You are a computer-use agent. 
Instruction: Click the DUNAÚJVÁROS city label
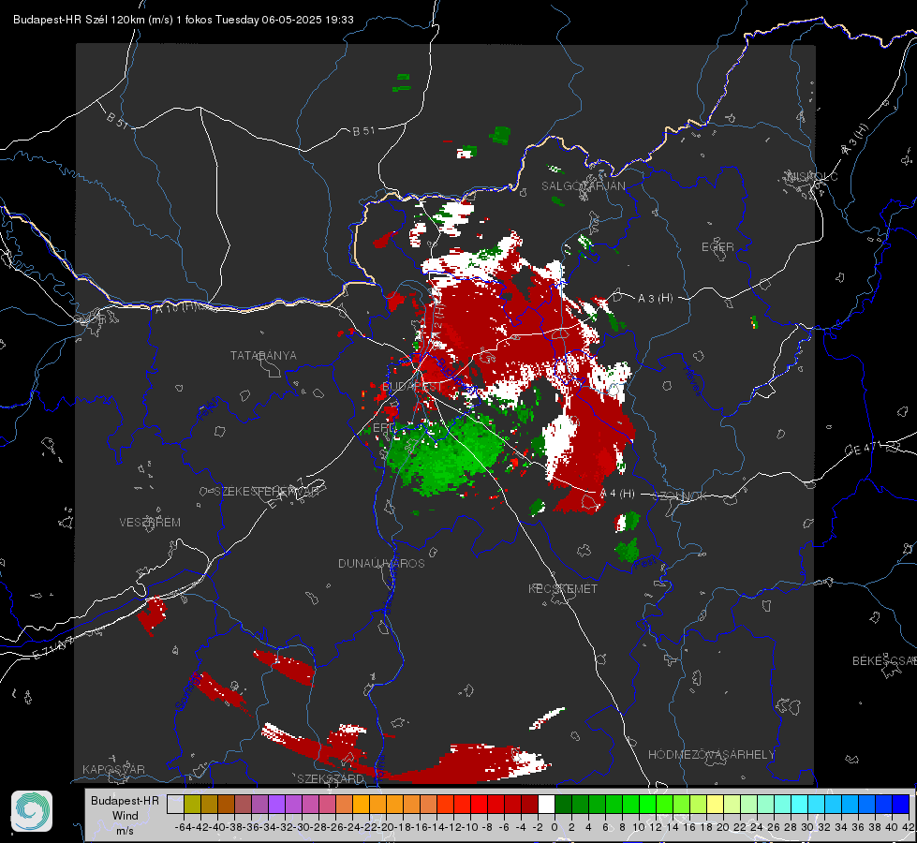click(381, 563)
